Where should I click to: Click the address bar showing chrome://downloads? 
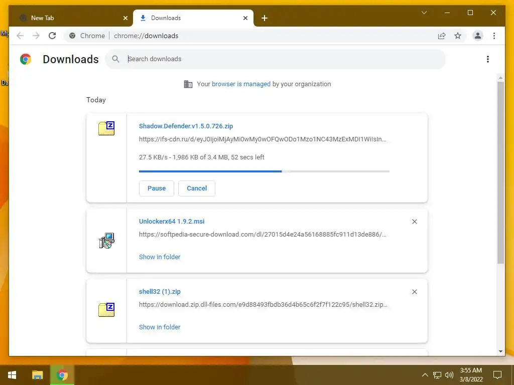146,36
